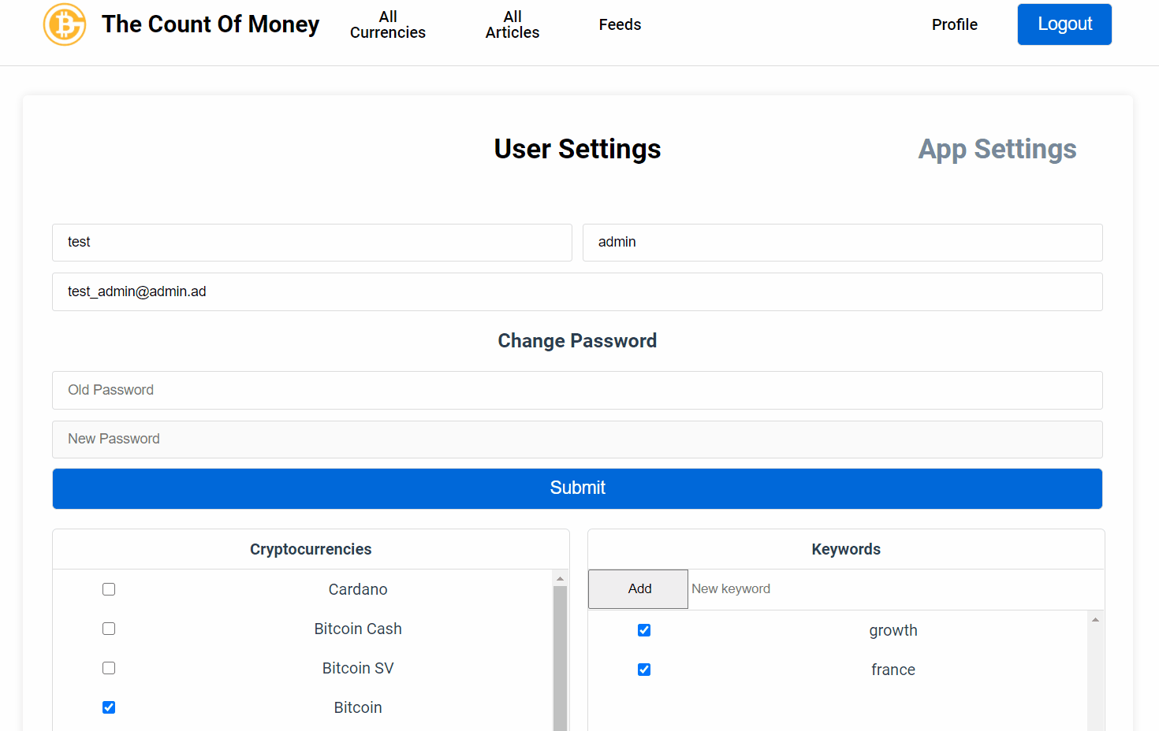Open the All Currencies page
1159x731 pixels.
388,24
